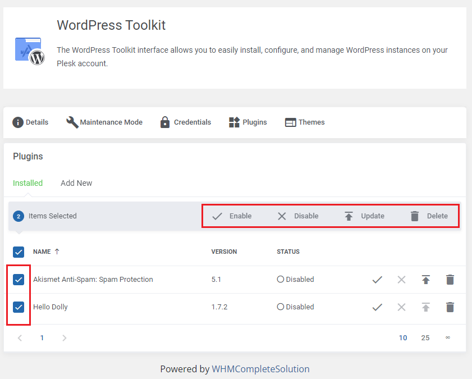Click the Update bulk action label

(x=373, y=216)
